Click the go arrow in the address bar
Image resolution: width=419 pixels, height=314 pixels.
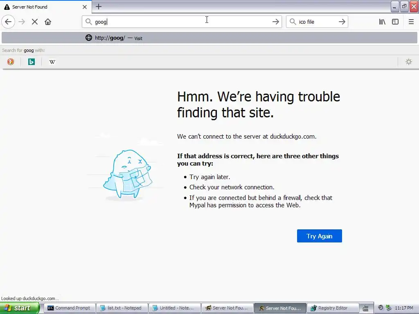click(x=275, y=22)
